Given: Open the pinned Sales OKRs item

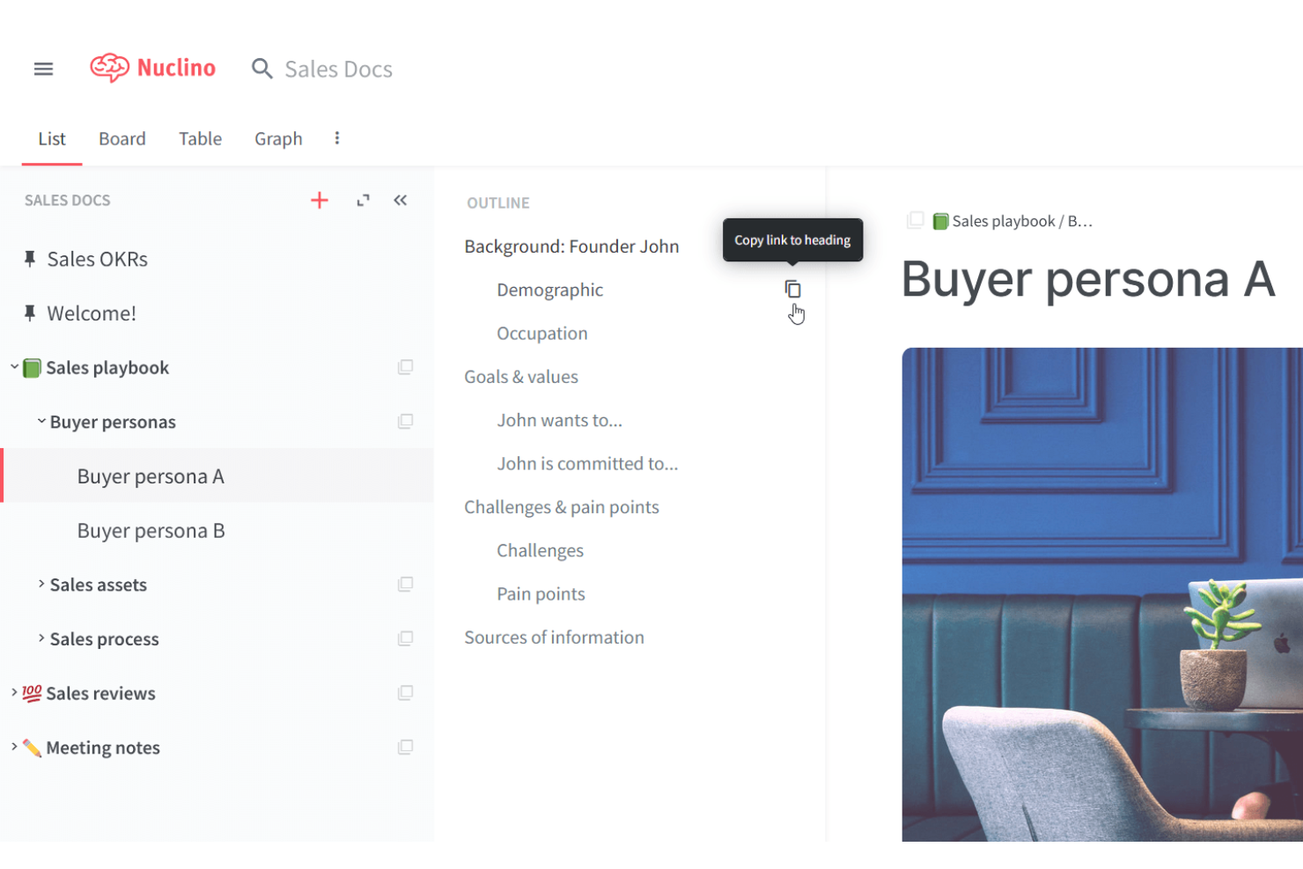Looking at the screenshot, I should (97, 259).
